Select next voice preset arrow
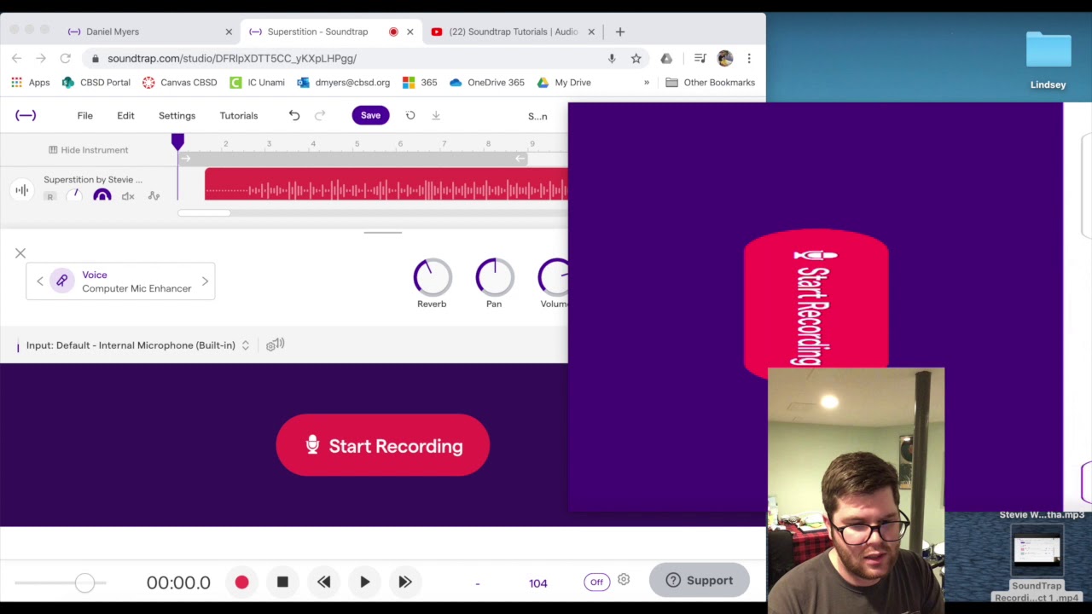The width and height of the screenshot is (1092, 614). [205, 281]
